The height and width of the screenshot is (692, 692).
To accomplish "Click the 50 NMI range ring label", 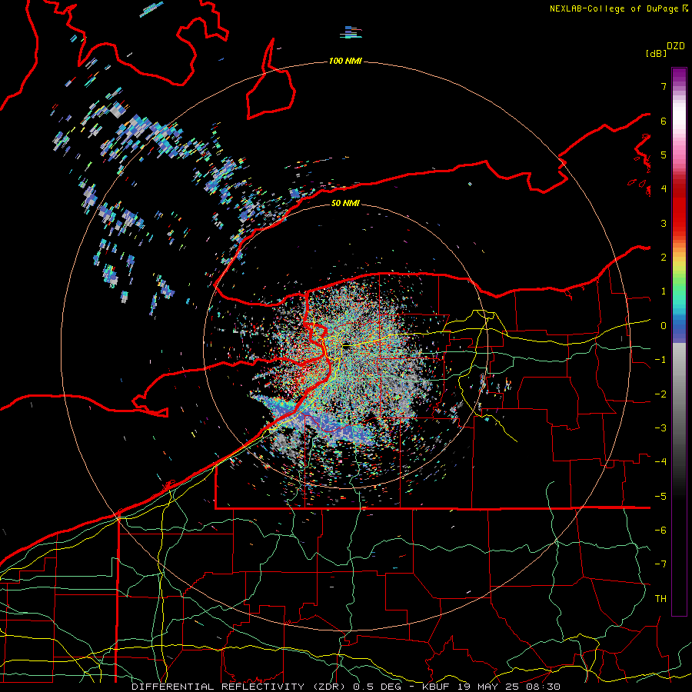I will point(345,203).
